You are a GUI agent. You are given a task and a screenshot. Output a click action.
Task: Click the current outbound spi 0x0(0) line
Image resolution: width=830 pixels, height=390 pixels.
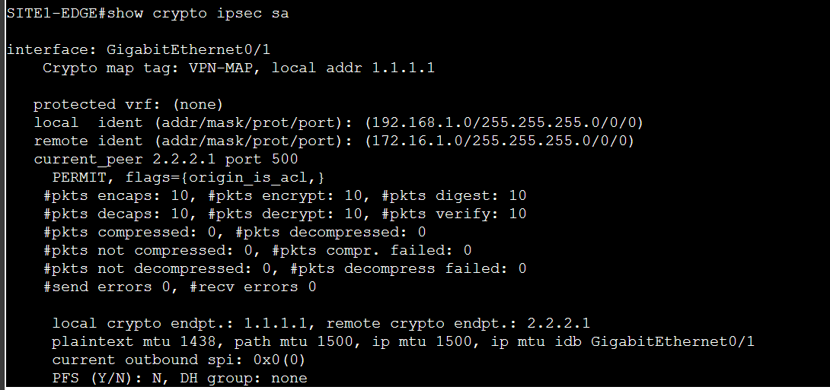(x=179, y=360)
